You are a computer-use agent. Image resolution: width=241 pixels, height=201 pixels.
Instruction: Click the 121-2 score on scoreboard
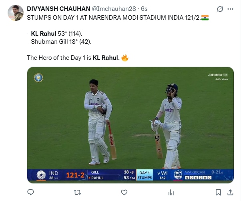75,175
